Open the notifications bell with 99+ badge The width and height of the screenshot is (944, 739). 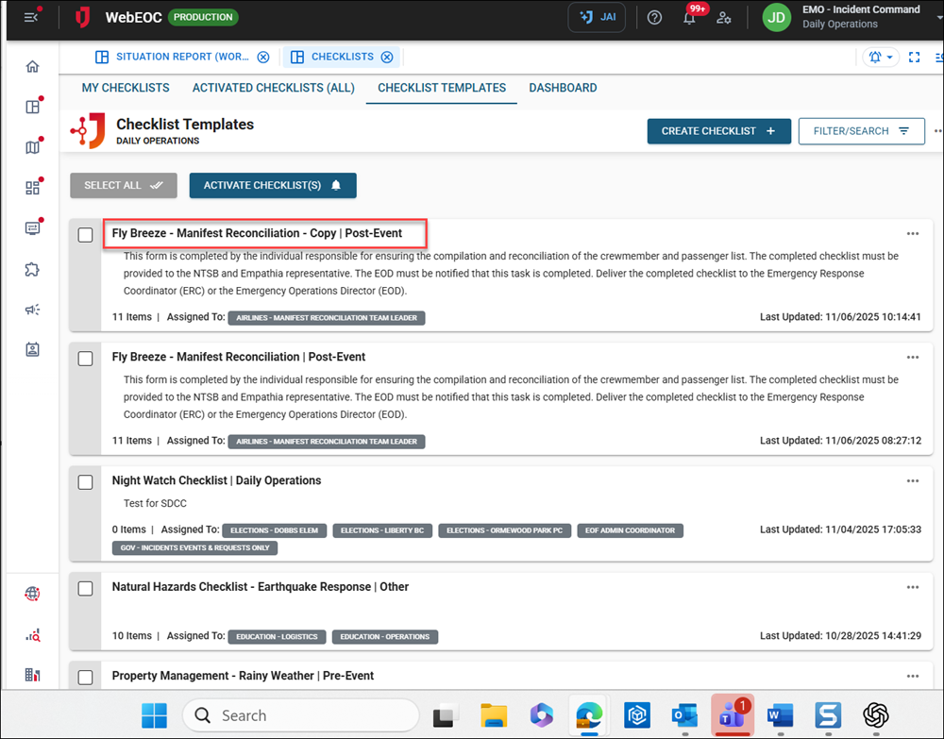[689, 17]
